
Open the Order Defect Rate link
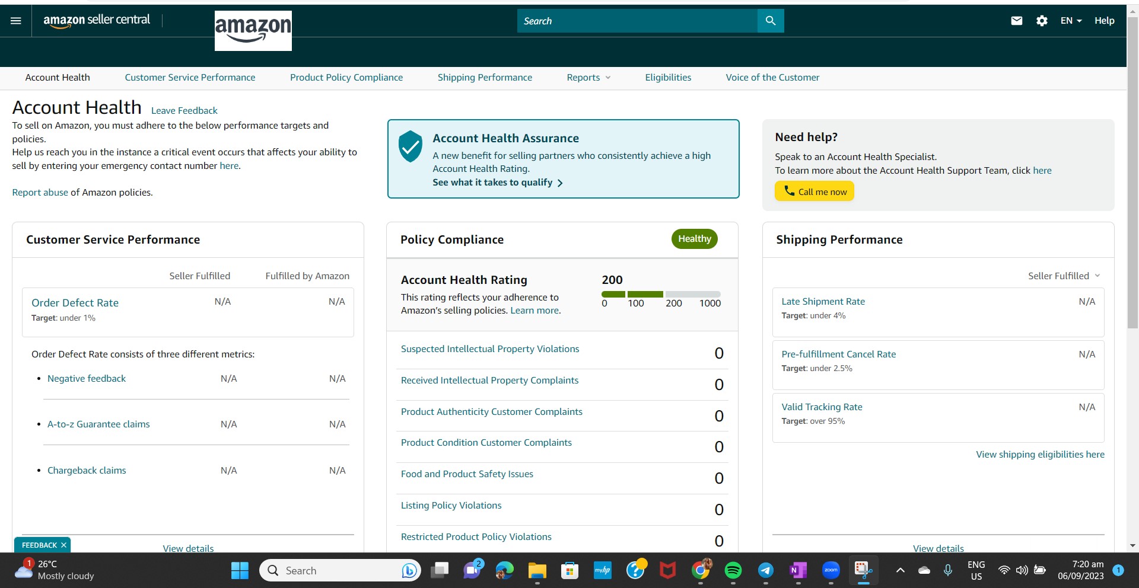(x=75, y=303)
